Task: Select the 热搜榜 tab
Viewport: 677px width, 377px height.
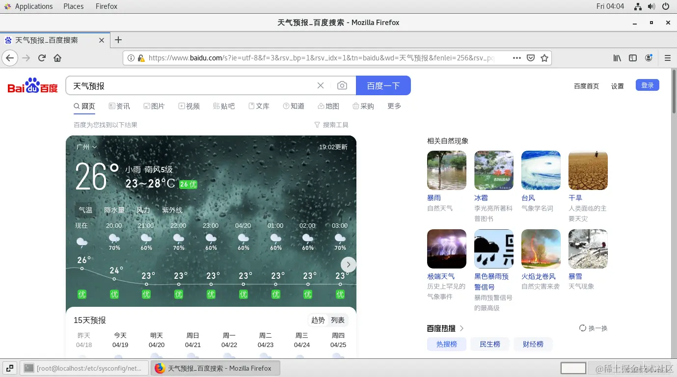Action: [447, 344]
